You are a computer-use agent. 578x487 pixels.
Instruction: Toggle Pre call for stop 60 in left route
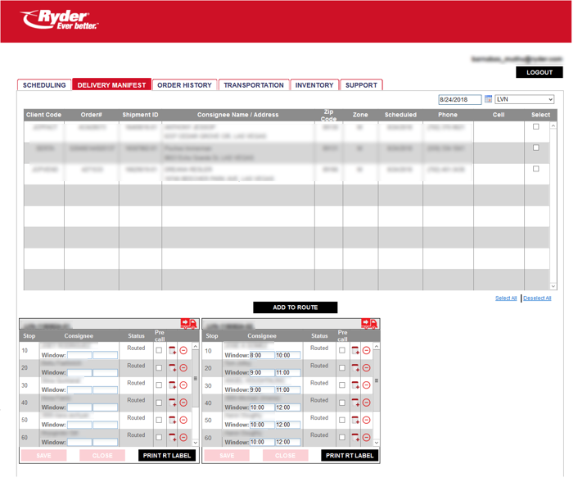pyautogui.click(x=159, y=437)
